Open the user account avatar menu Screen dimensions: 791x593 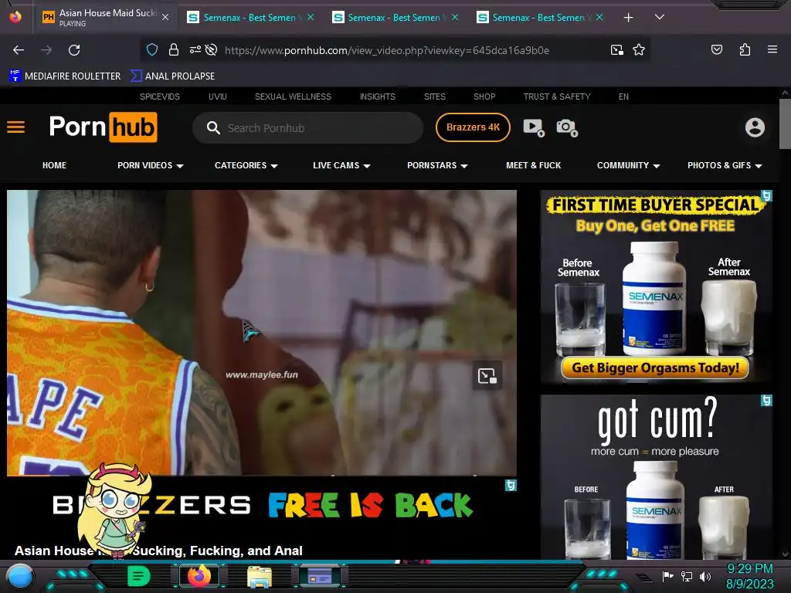click(755, 127)
